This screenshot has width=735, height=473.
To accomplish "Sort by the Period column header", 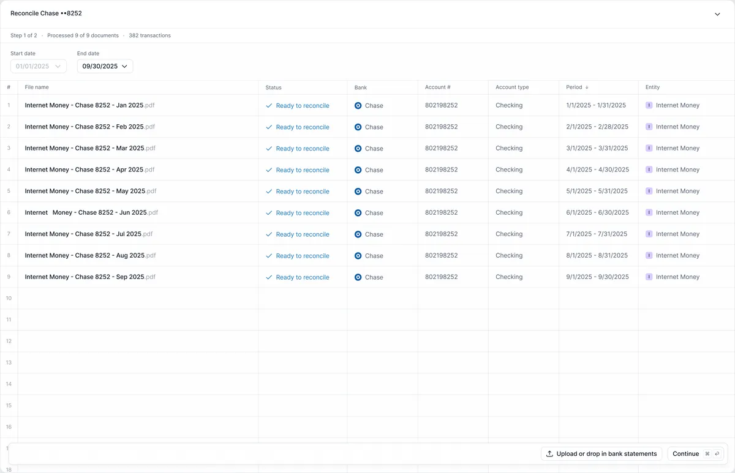I will (x=577, y=88).
